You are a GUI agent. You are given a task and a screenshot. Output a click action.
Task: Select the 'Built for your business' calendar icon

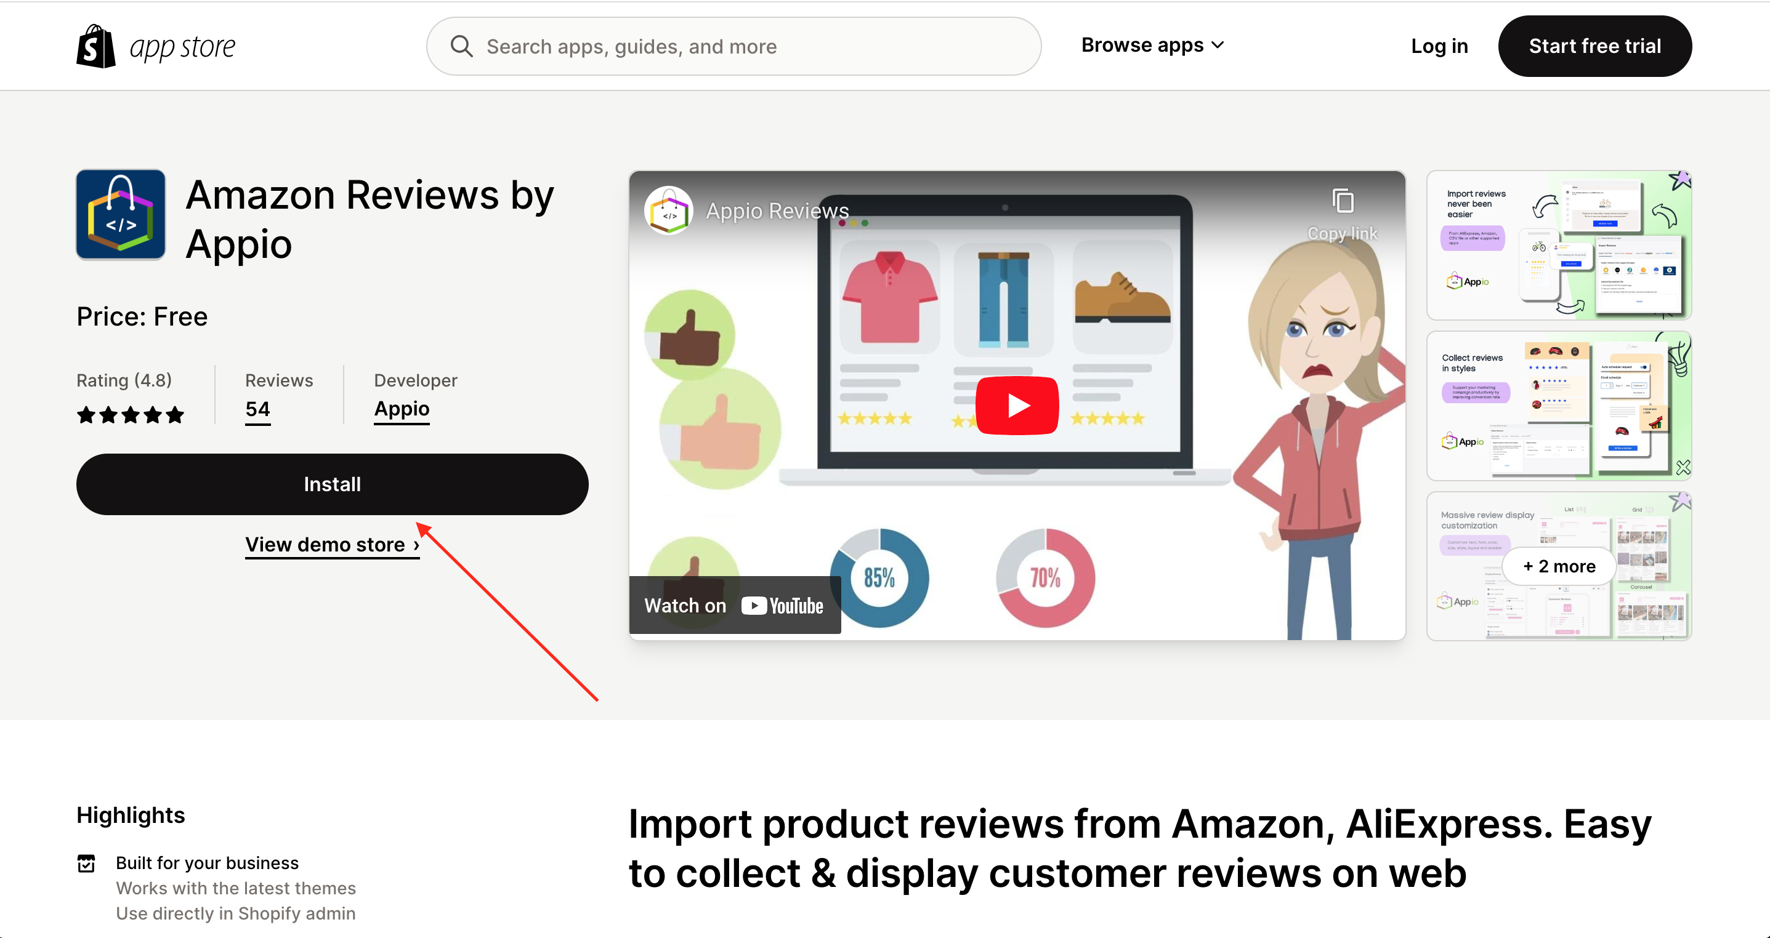87,863
